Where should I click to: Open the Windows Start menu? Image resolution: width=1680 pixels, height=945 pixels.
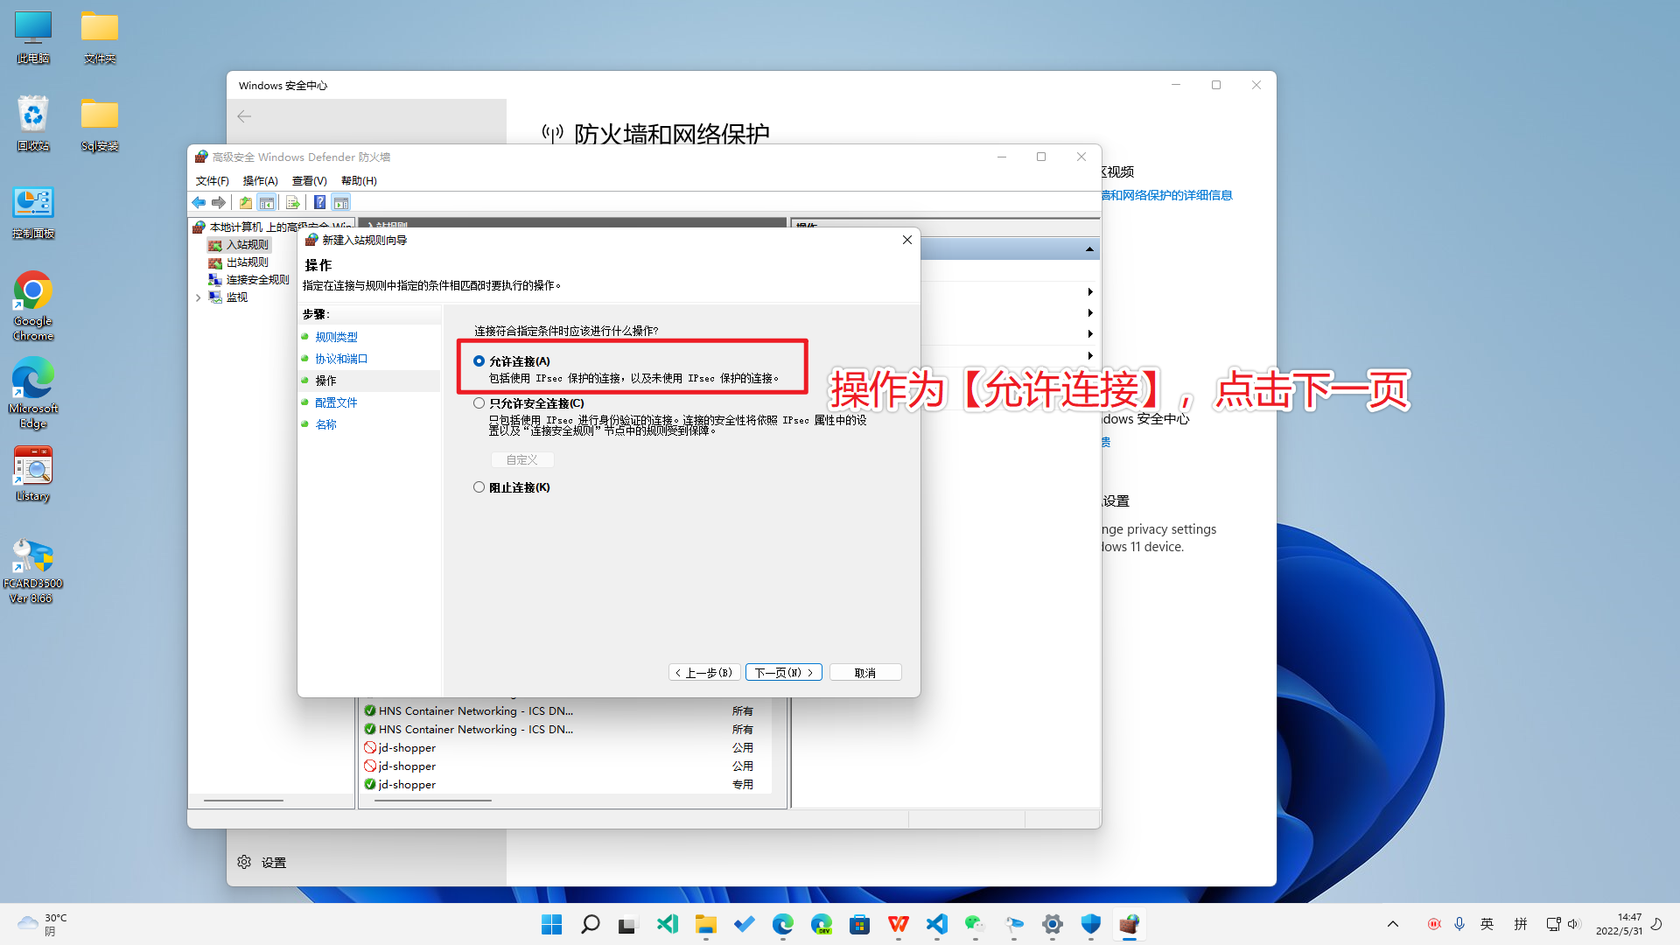(552, 924)
